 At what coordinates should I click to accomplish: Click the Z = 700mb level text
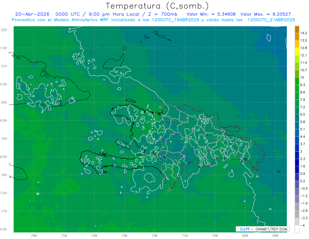(163, 14)
